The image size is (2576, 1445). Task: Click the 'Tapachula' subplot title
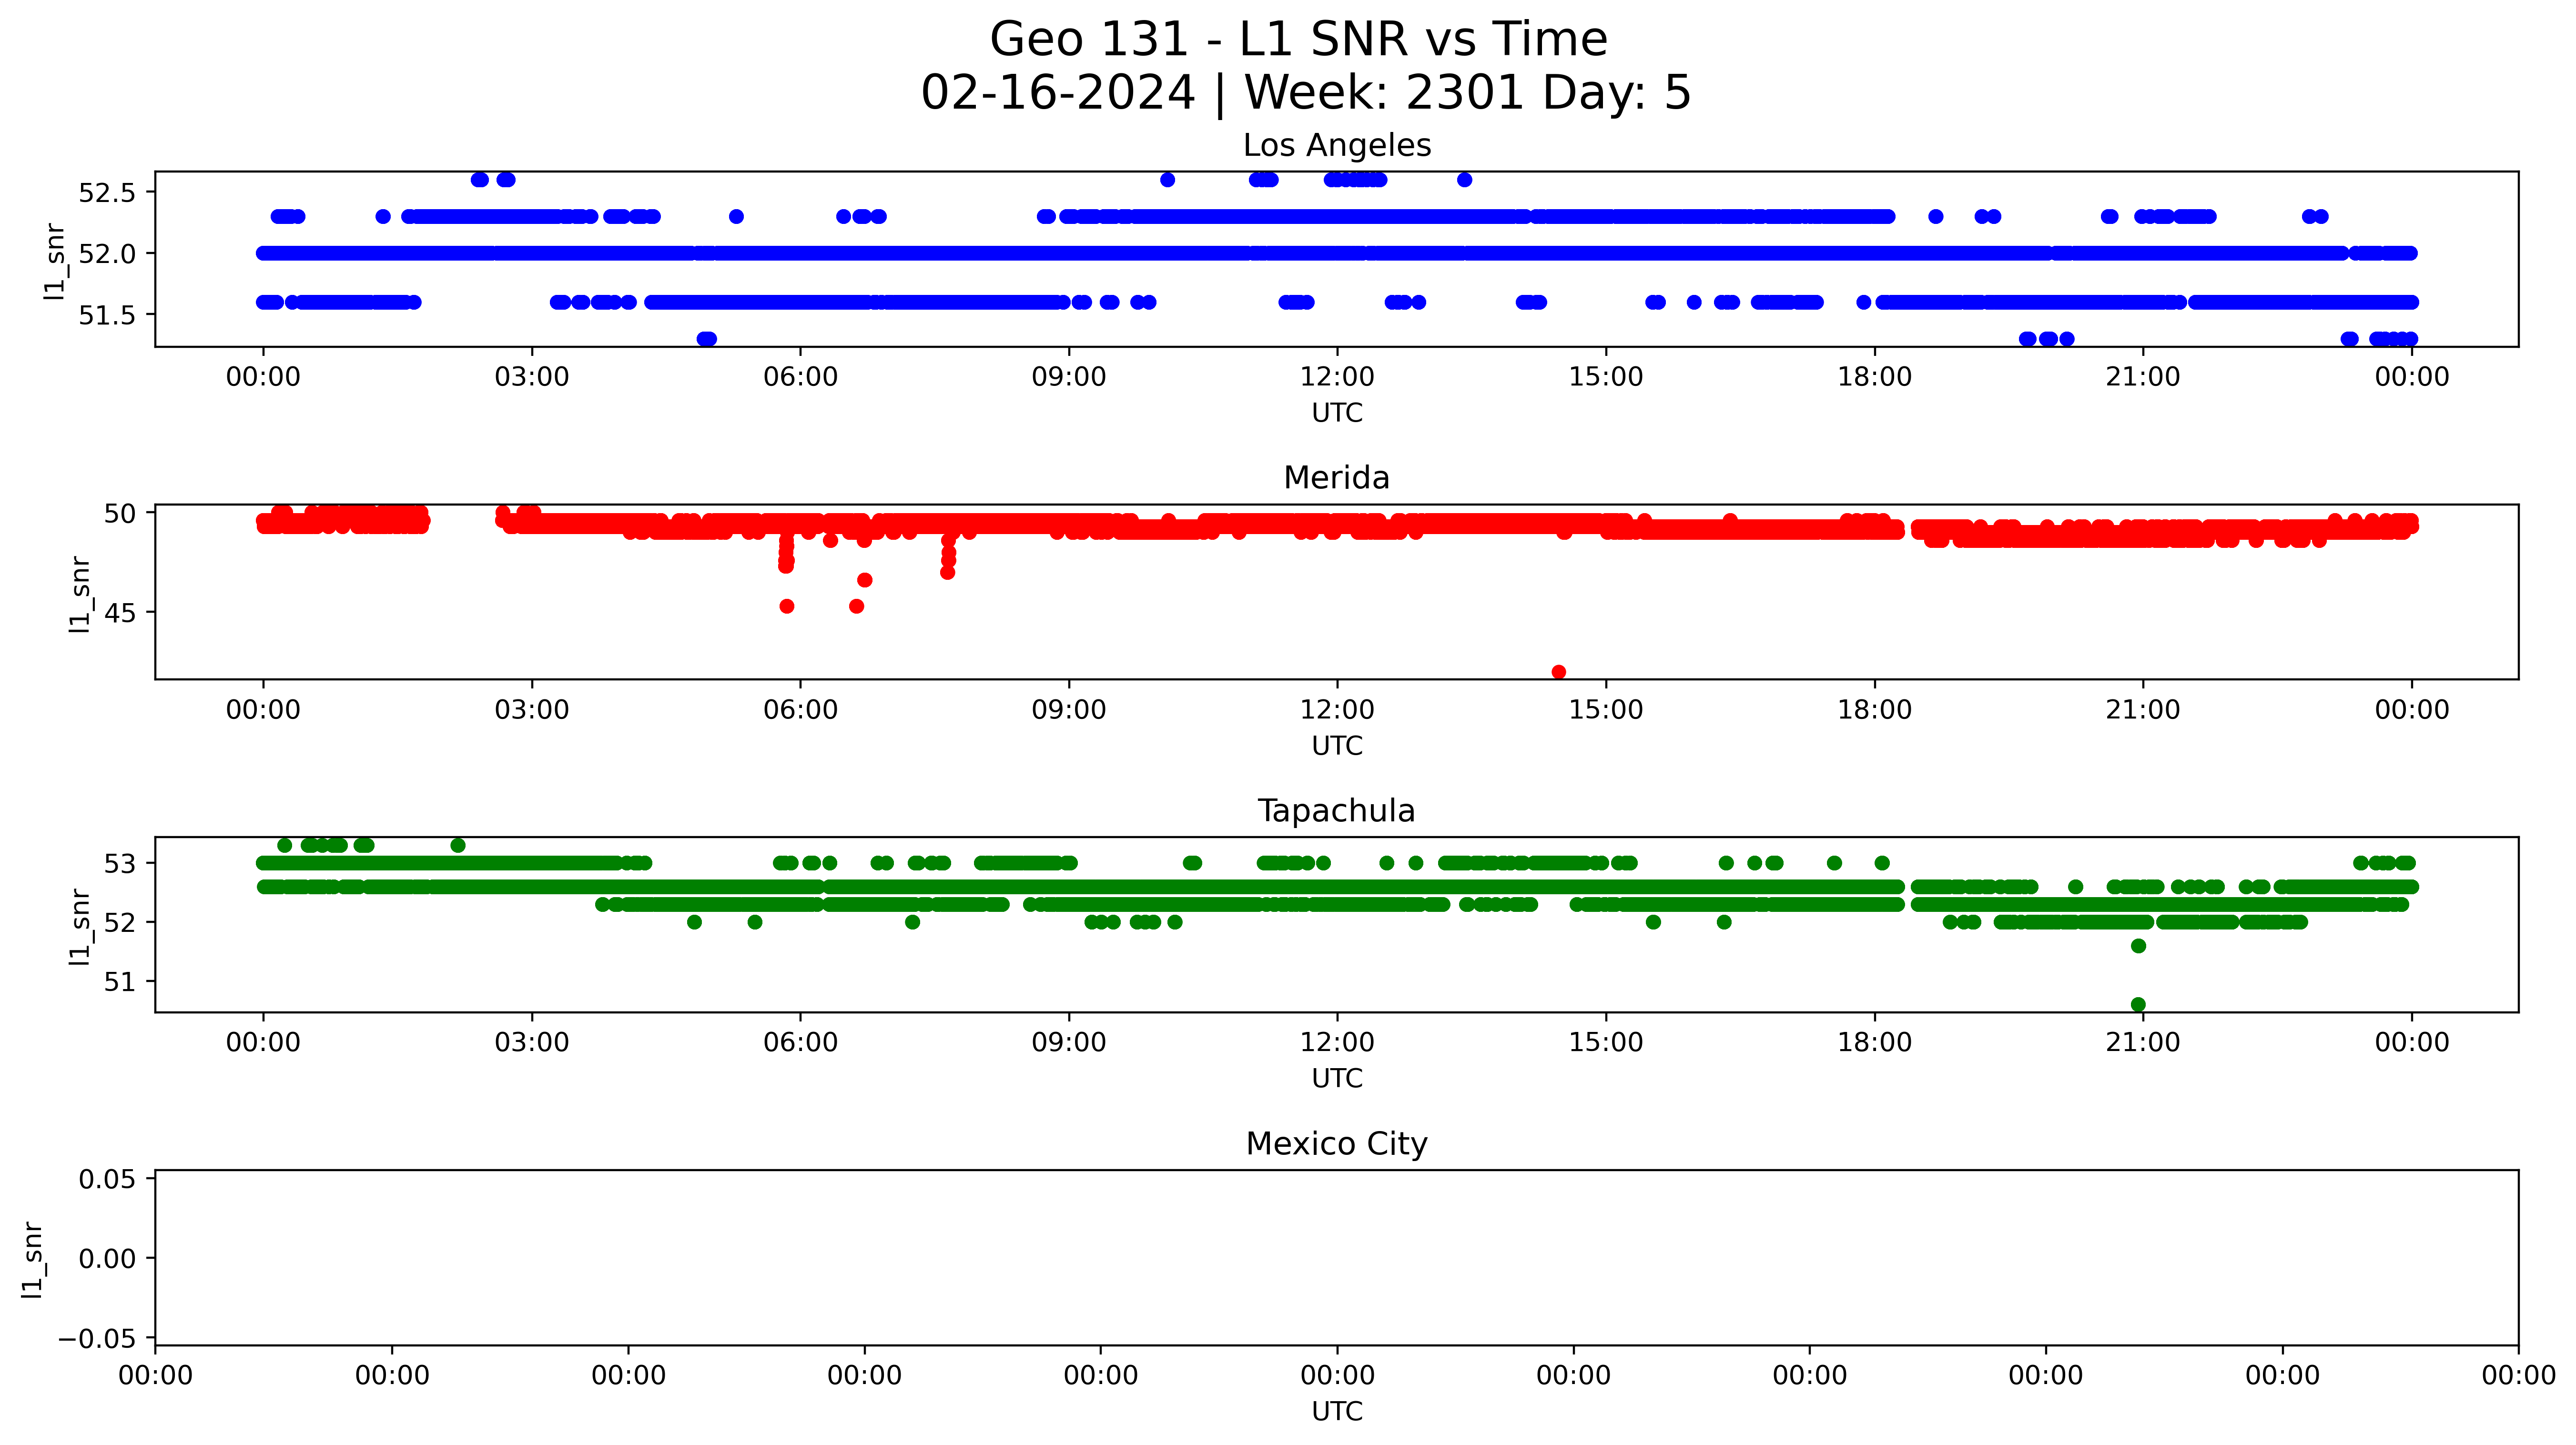coord(1336,811)
